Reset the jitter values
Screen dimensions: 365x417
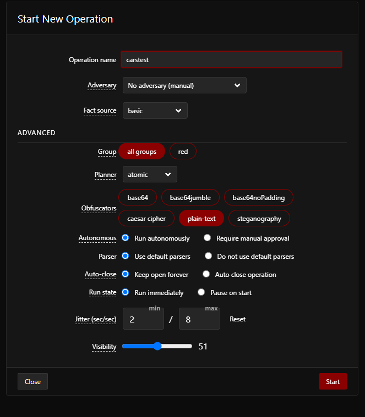pos(237,319)
